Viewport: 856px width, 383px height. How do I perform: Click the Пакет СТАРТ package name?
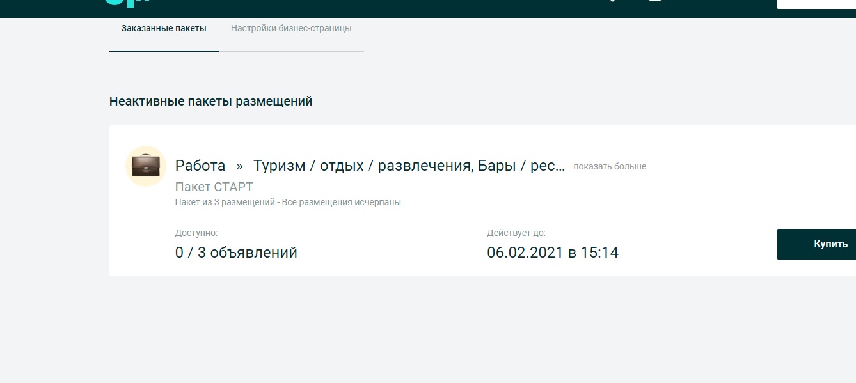pos(214,187)
